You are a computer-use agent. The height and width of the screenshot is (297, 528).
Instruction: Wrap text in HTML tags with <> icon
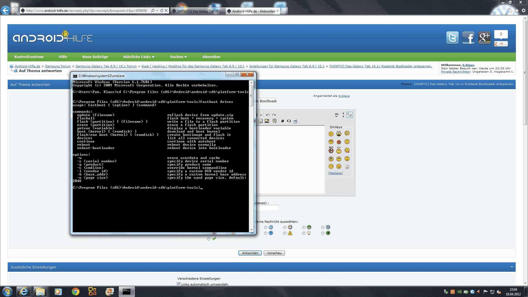click(x=289, y=121)
